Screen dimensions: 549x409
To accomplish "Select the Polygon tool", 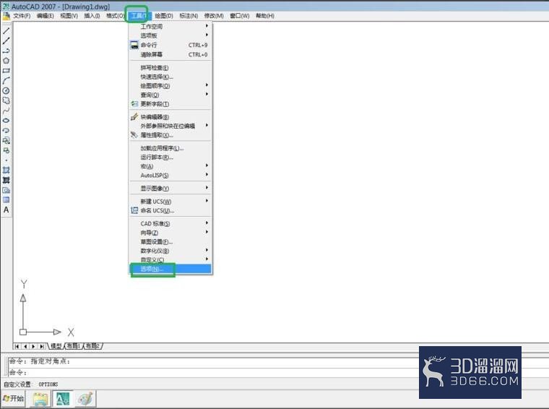I will click(x=6, y=61).
